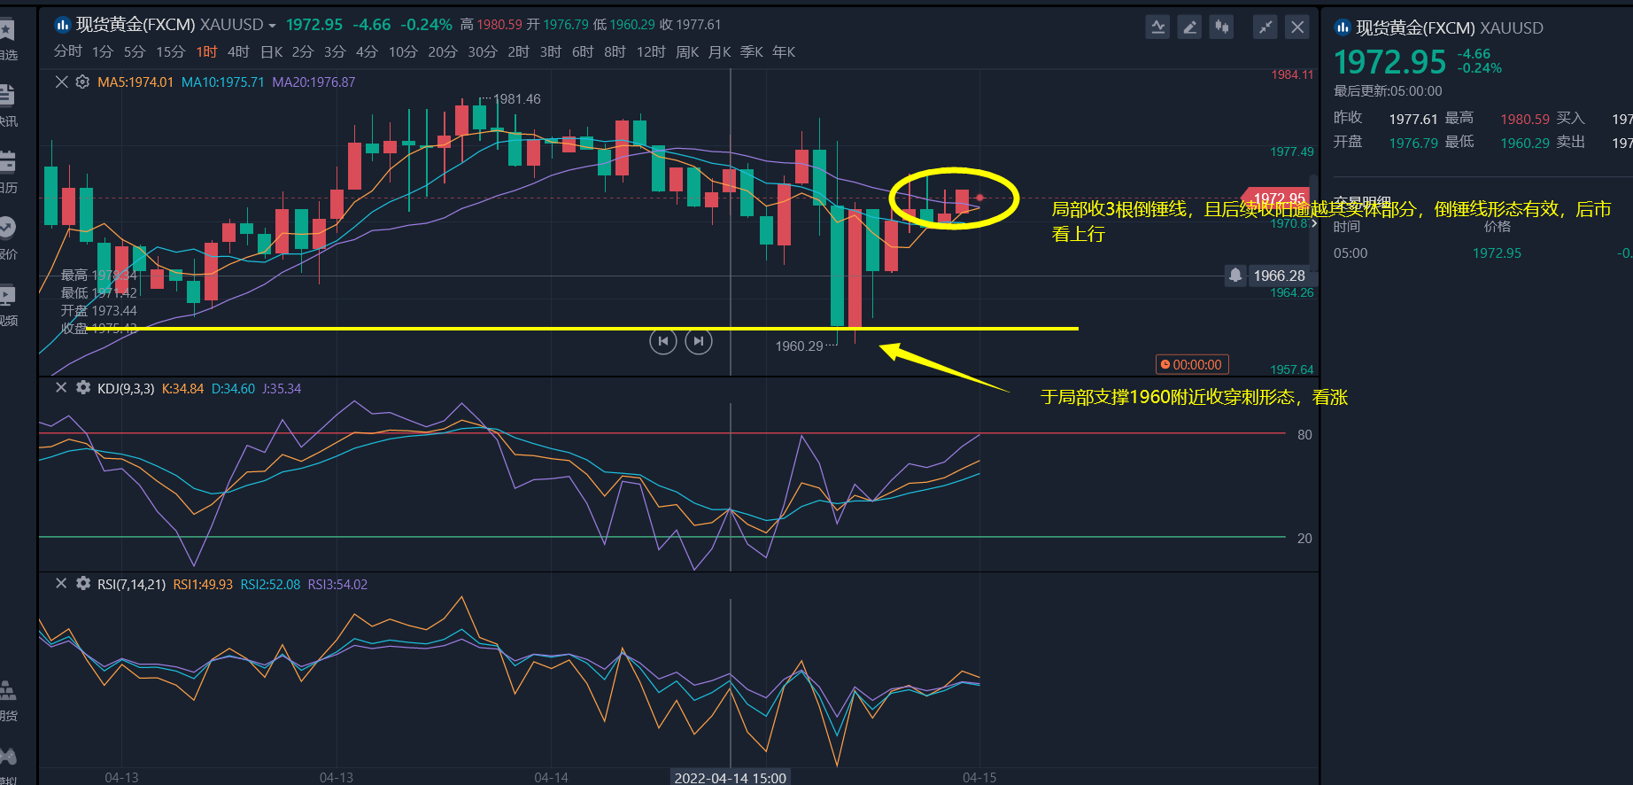Activate the drawing pencil tool
Screen dimensions: 1633x785
click(1189, 27)
